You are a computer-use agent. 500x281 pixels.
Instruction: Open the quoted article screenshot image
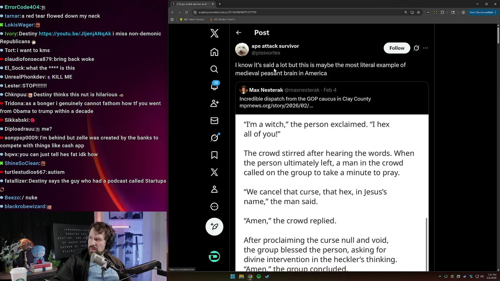point(332,193)
